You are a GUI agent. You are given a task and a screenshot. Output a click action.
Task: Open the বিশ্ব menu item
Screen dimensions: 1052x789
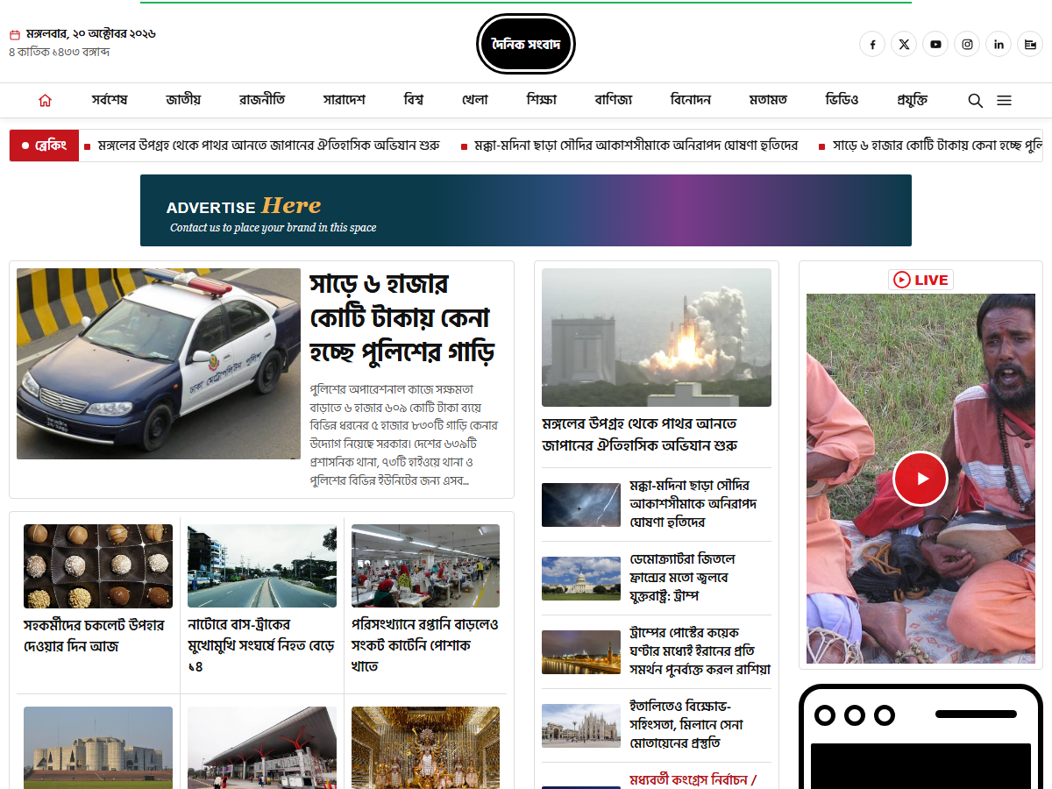(x=414, y=100)
